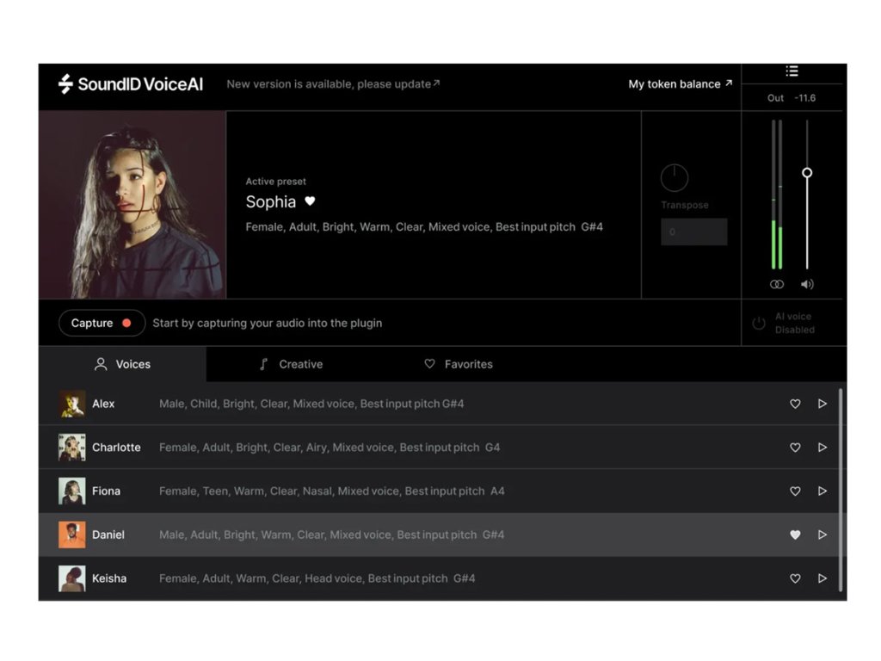Click Alex's Male, Child description
The image size is (881, 661).
point(311,404)
